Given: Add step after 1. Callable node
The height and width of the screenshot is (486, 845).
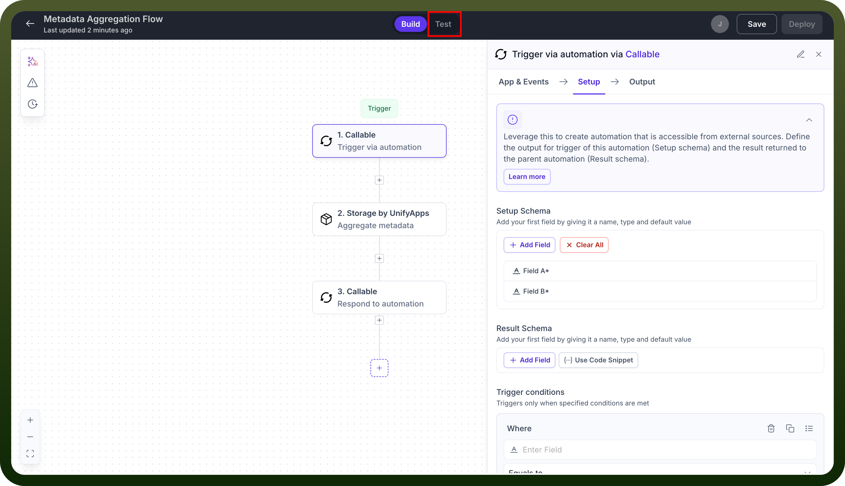Looking at the screenshot, I should point(379,180).
